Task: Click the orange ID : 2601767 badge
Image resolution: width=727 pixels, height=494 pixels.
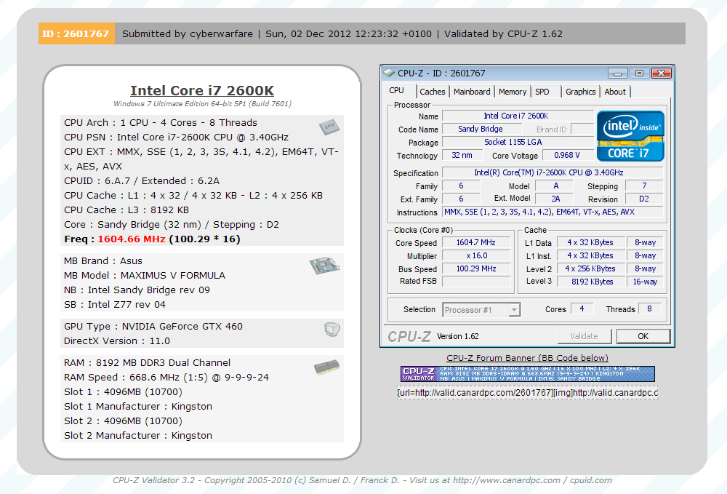Action: (x=76, y=34)
